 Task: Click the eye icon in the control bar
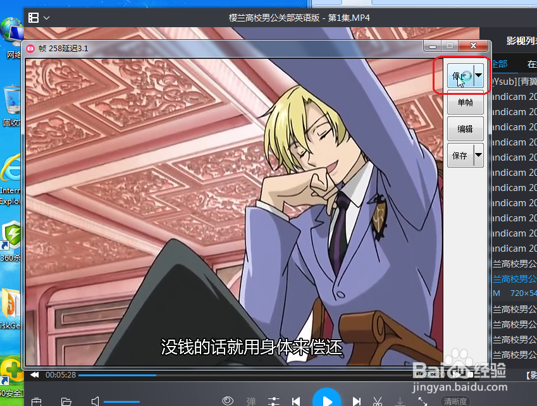click(228, 400)
